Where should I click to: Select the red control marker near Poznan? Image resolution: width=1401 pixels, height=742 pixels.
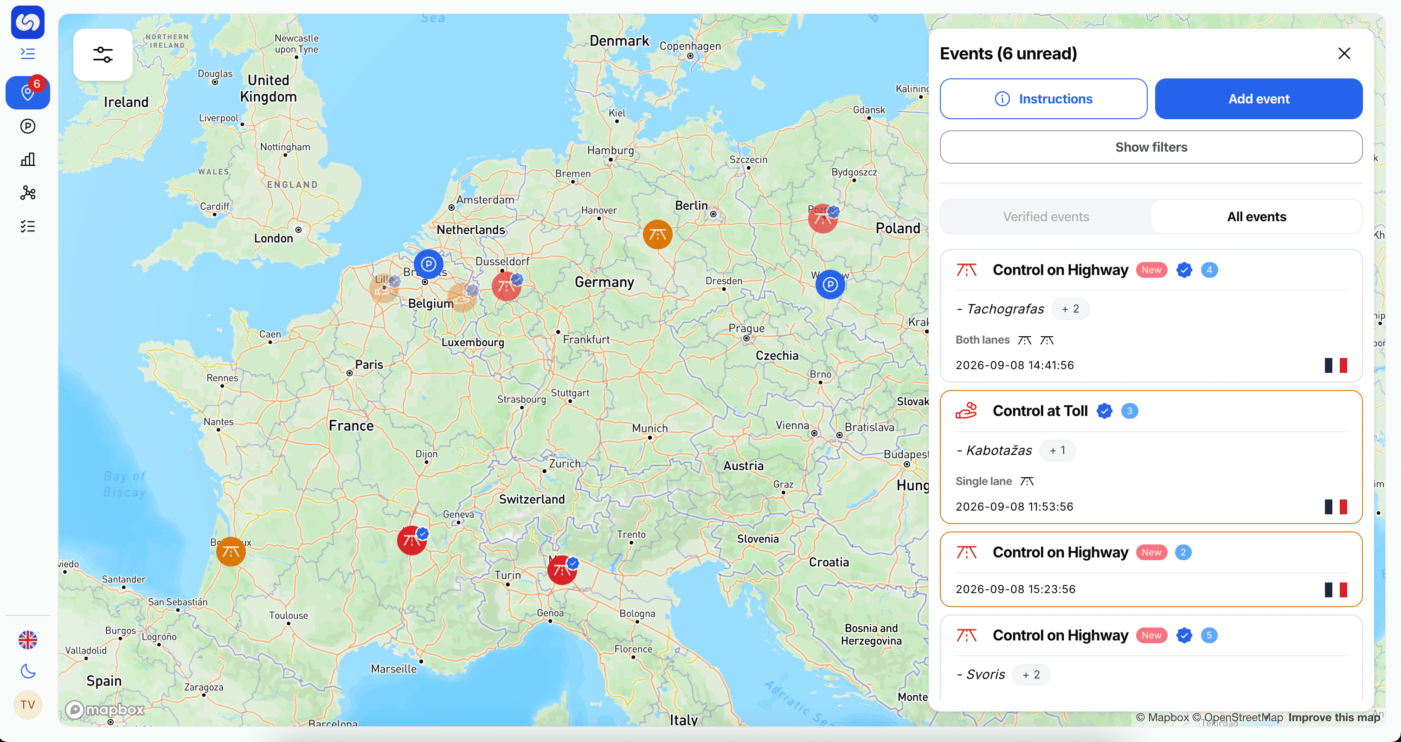823,218
